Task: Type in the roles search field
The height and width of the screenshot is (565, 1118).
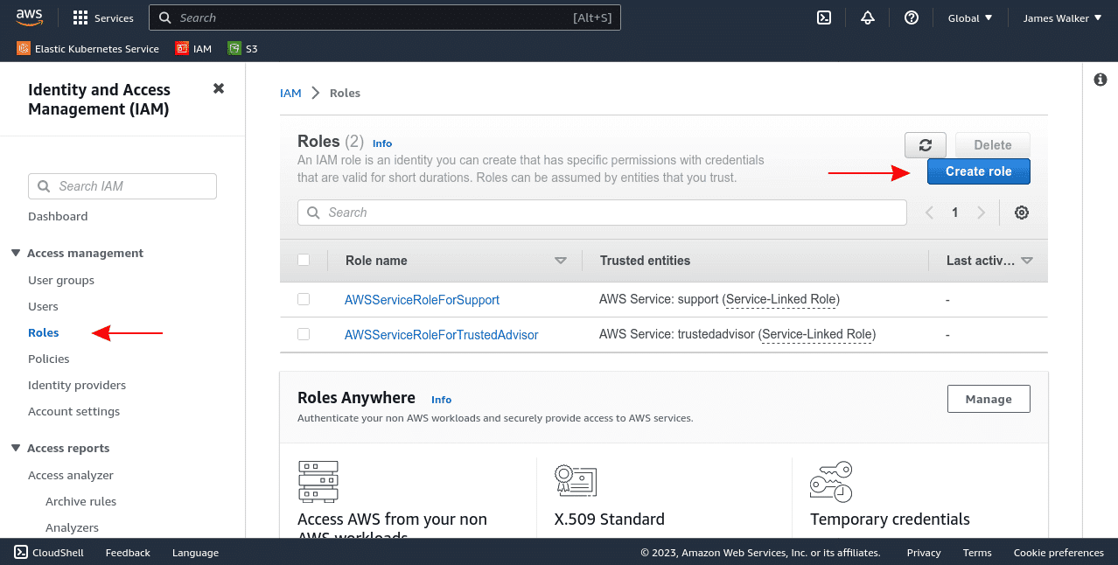Action: click(x=602, y=212)
